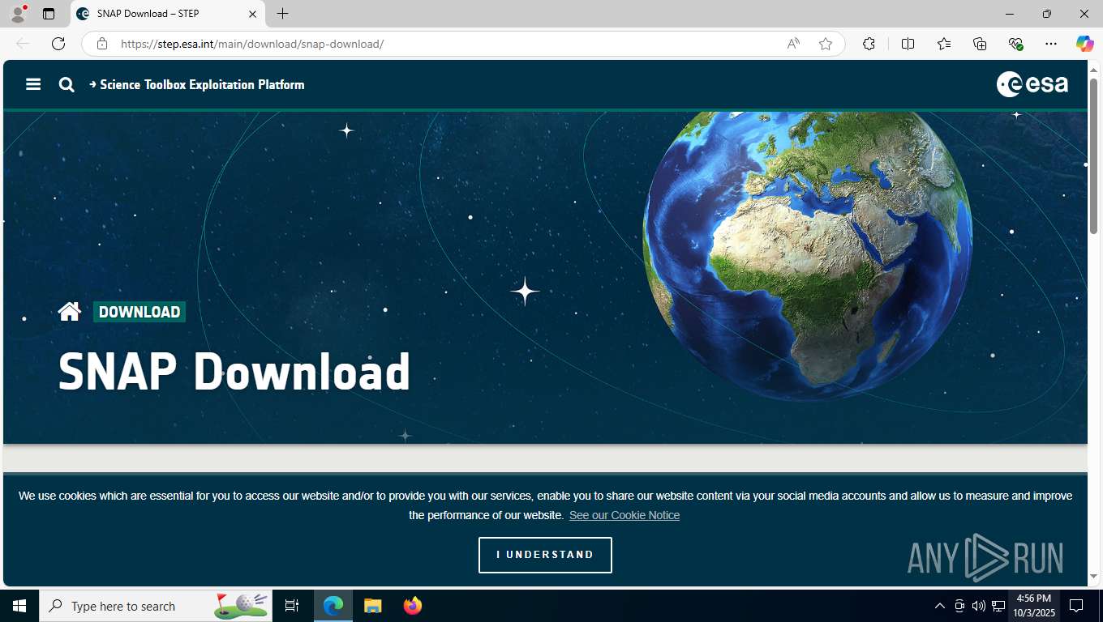This screenshot has height=622, width=1103.
Task: Launch Firefox from taskbar
Action: pos(413,606)
